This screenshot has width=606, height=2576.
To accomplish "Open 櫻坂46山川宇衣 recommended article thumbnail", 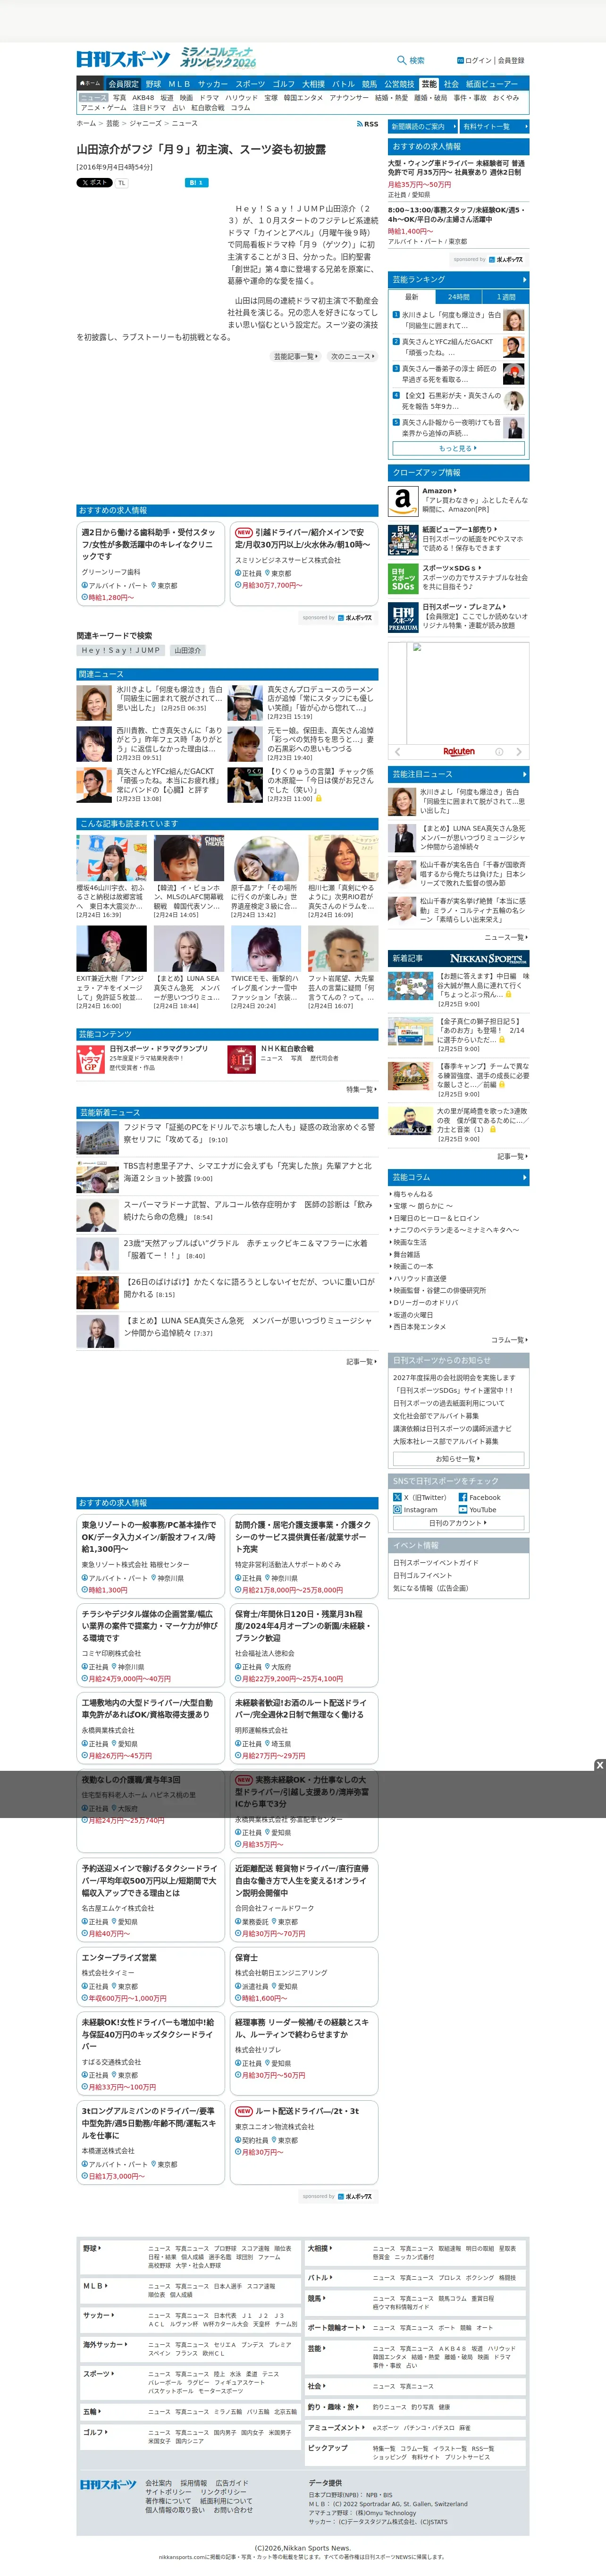I will pyautogui.click(x=111, y=858).
